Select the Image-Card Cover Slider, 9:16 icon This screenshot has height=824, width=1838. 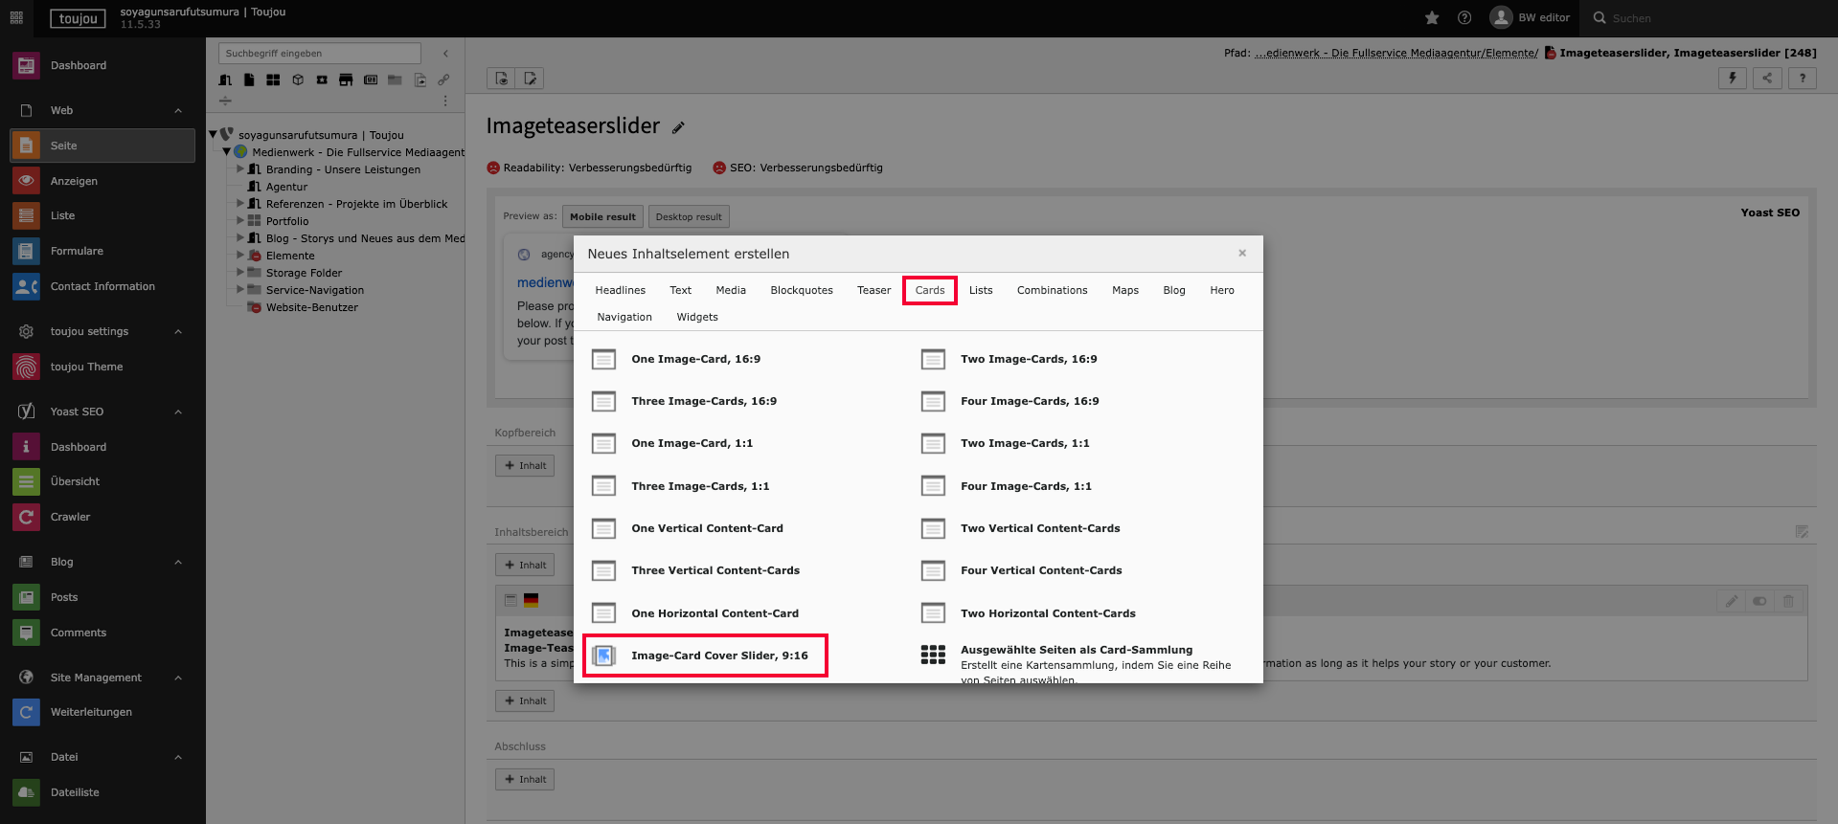point(603,656)
